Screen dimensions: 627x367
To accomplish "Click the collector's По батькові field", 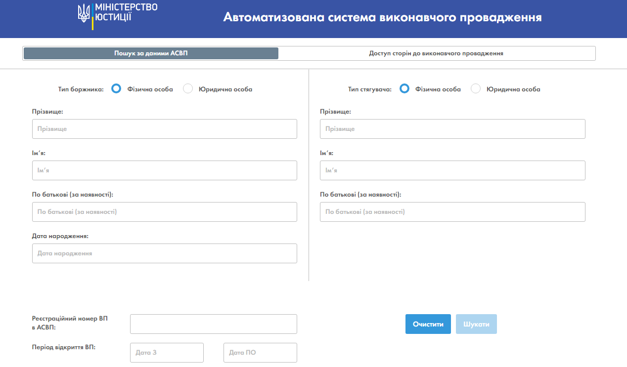I will [452, 212].
